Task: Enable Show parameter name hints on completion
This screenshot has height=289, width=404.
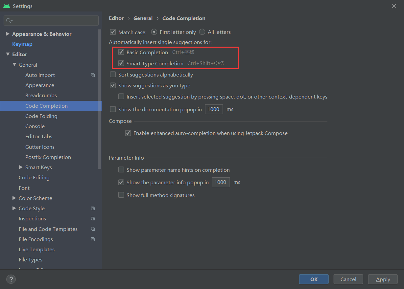Action: pyautogui.click(x=121, y=170)
